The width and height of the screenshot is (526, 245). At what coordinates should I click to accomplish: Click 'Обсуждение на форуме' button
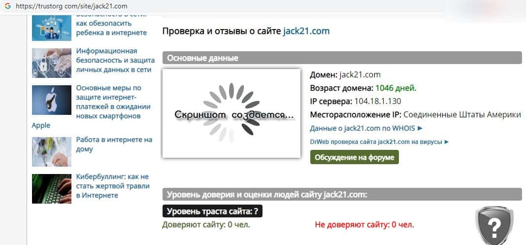[355, 157]
